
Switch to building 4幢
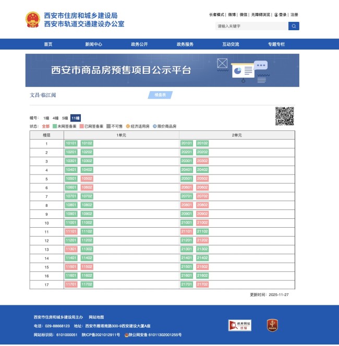pos(55,118)
